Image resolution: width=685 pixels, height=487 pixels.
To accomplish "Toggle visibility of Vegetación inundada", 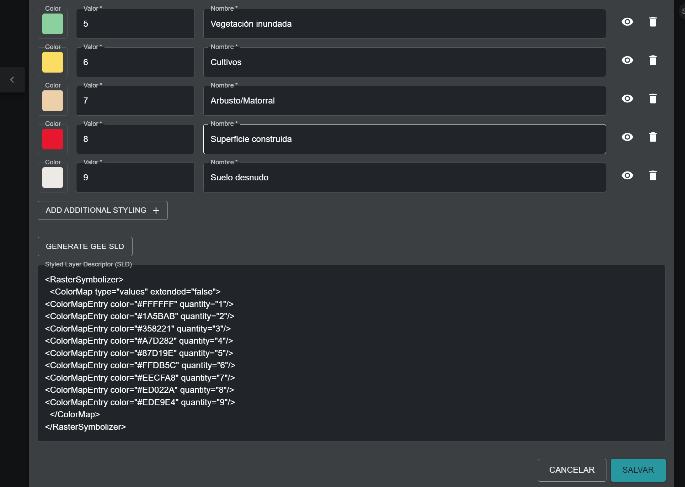I will coord(627,22).
